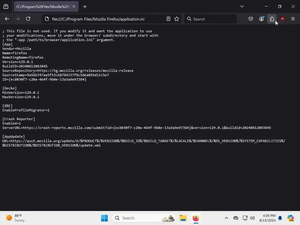Screen dimensions: 300x225
Task: Open the Pocket save icon
Action: (251, 19)
